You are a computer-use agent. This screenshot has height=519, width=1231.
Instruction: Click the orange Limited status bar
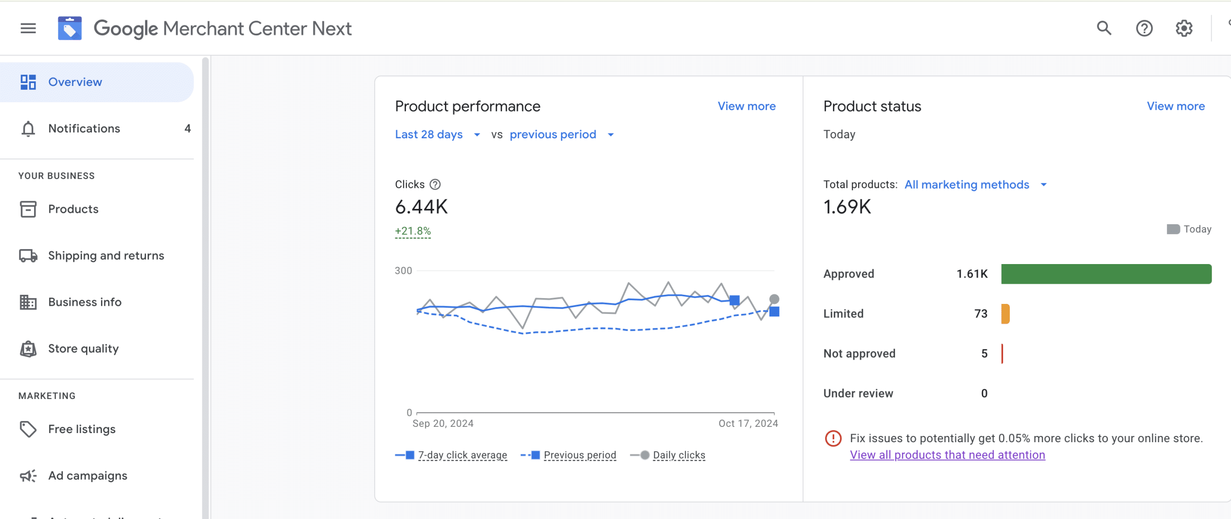1005,314
